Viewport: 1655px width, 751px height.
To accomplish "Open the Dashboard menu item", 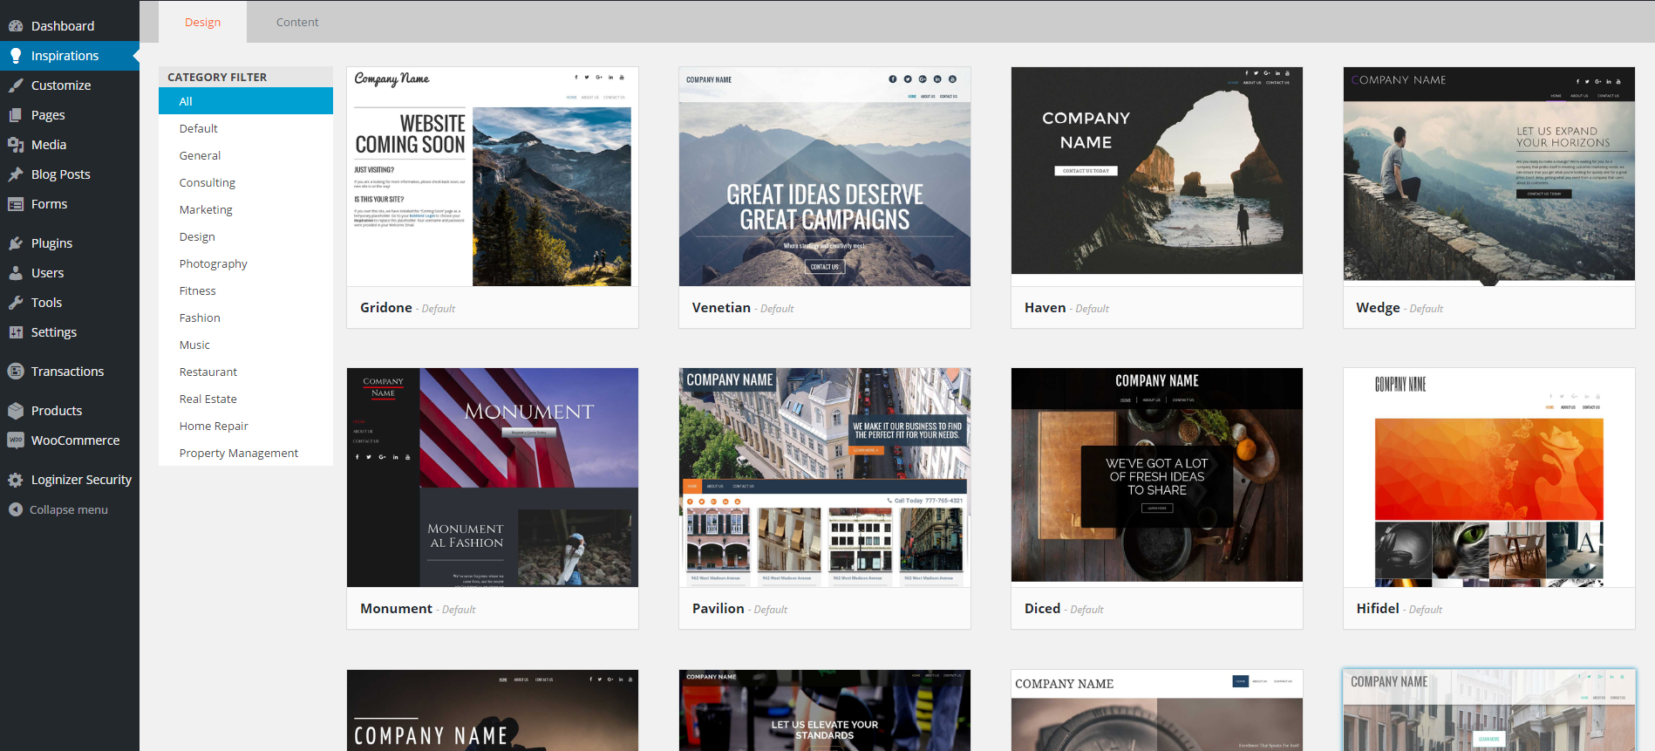I will tap(70, 26).
